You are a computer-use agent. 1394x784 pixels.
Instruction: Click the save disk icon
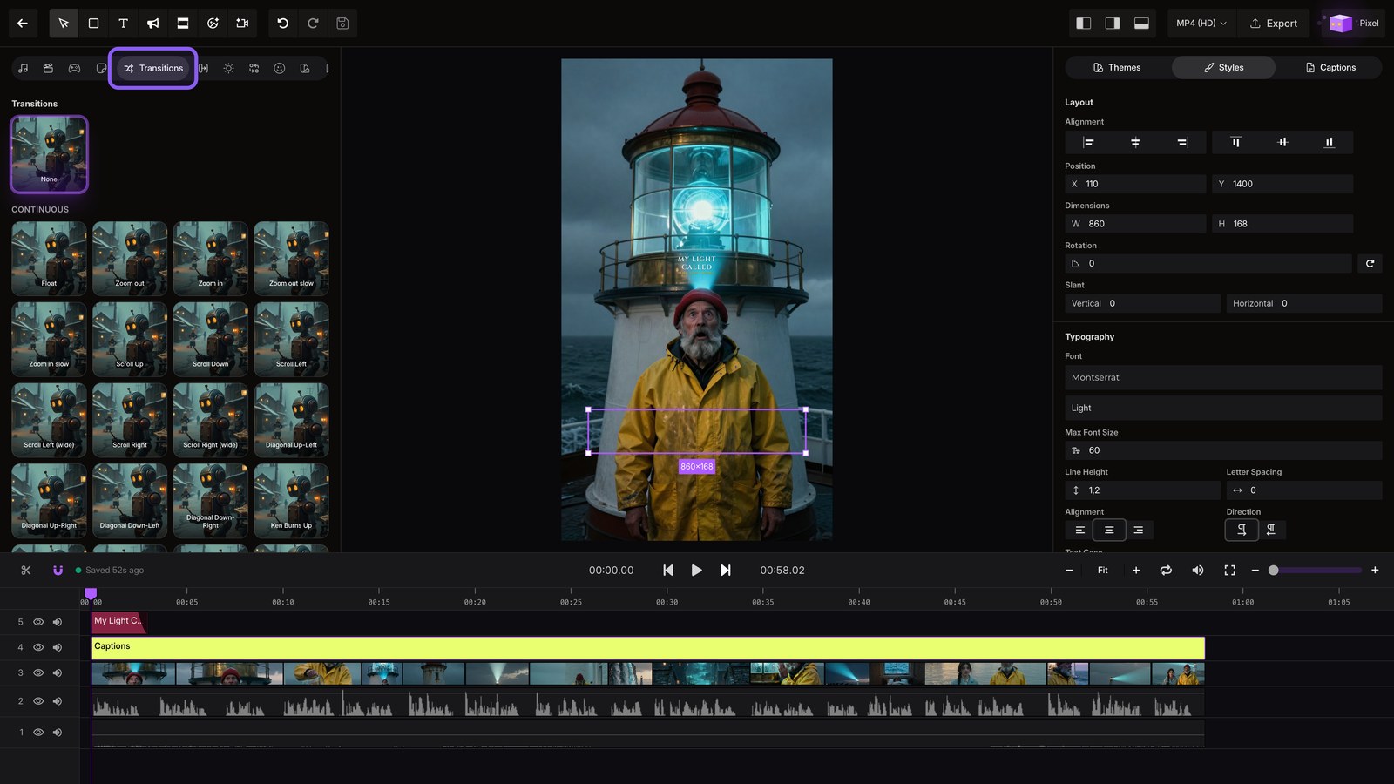point(342,24)
